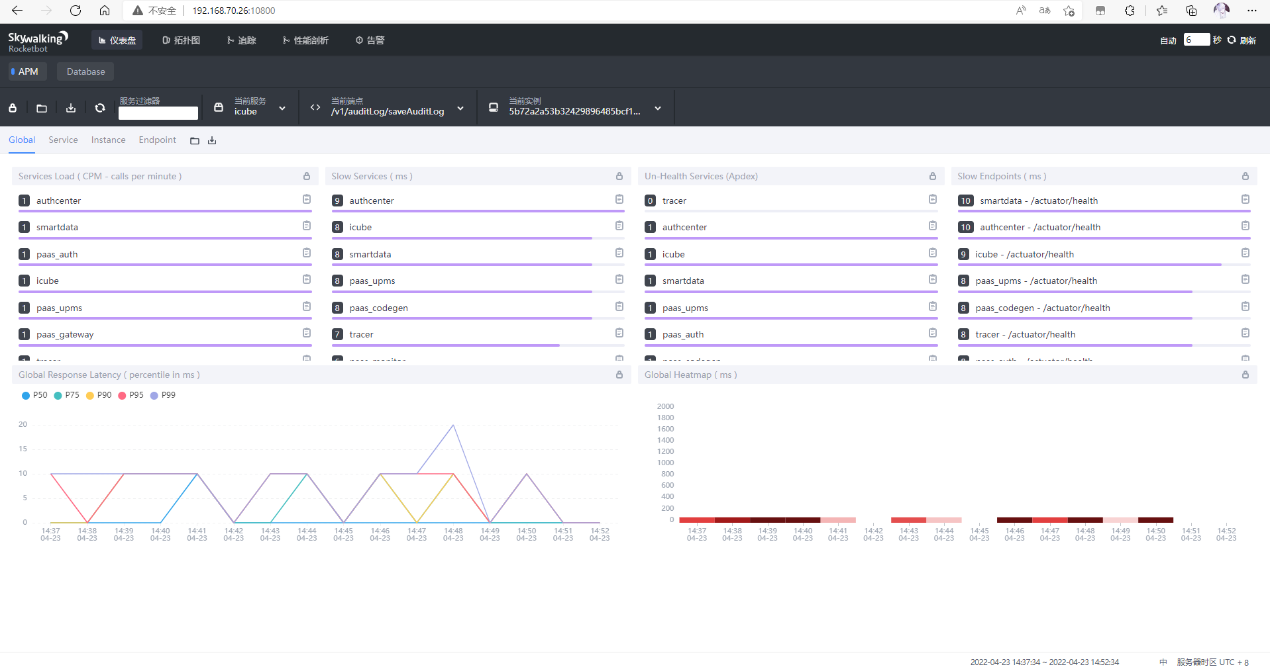Open browser settings three-dots menu

(x=1251, y=11)
